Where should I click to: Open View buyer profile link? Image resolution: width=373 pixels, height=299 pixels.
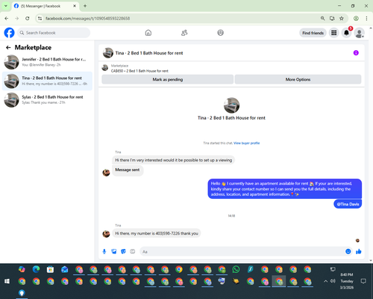coord(246,143)
